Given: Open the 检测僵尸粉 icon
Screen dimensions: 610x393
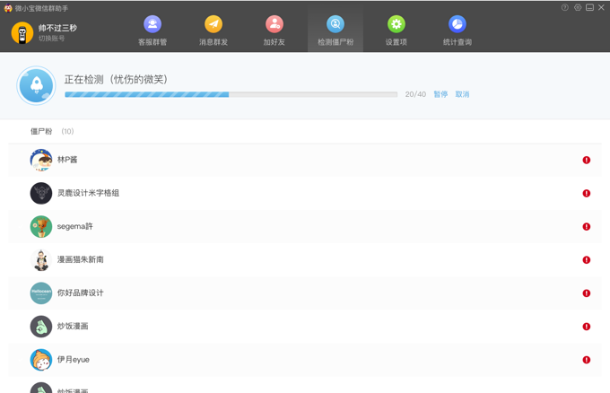Looking at the screenshot, I should point(335,24).
